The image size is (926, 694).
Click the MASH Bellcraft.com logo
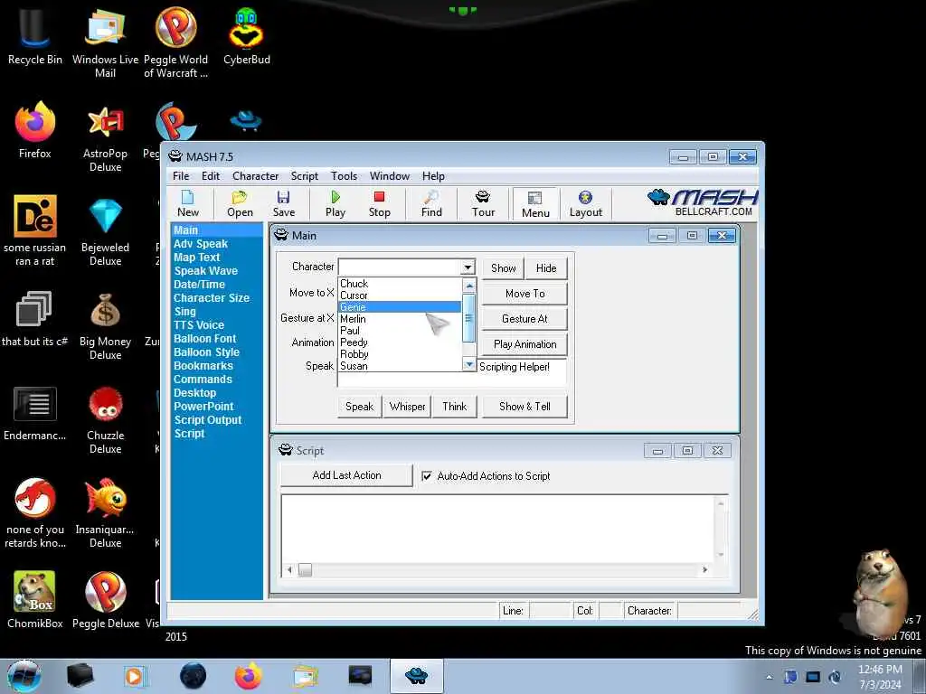703,202
